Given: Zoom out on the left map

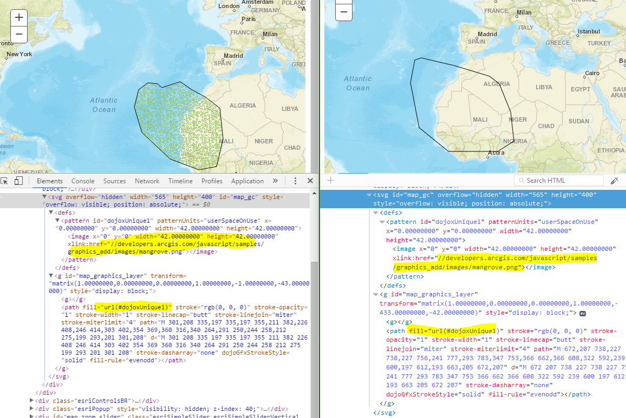Looking at the screenshot, I should point(19,34).
